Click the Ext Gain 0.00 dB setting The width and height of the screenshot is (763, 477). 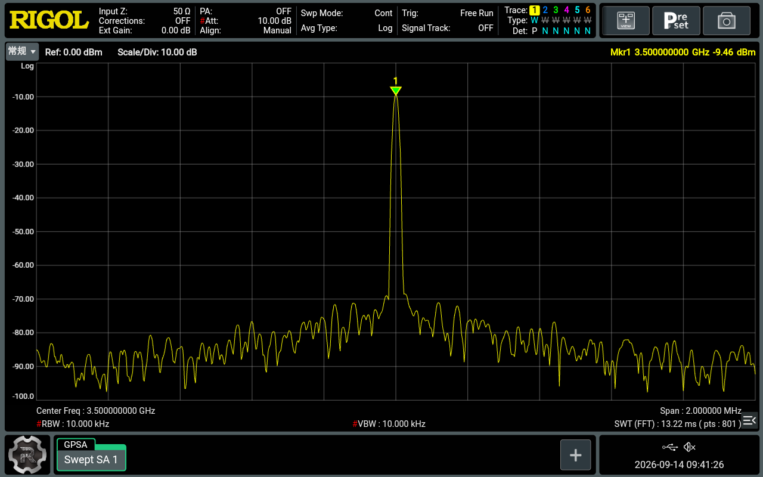coord(145,30)
